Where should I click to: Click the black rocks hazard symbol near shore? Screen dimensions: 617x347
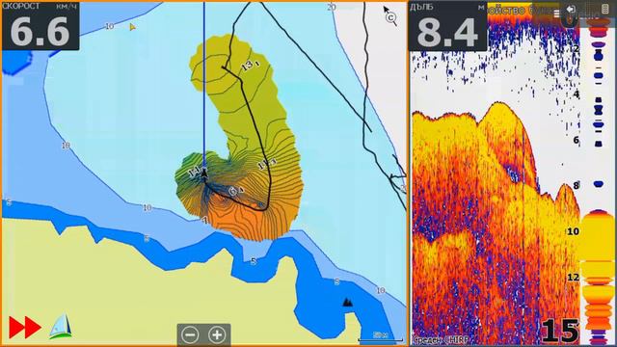347,302
